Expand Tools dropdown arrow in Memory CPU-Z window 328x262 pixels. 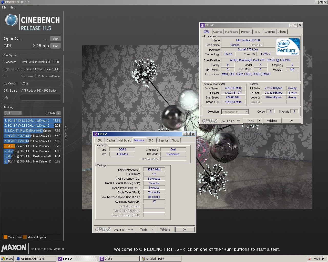coord(153,230)
